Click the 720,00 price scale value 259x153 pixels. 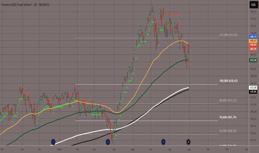coord(253,26)
